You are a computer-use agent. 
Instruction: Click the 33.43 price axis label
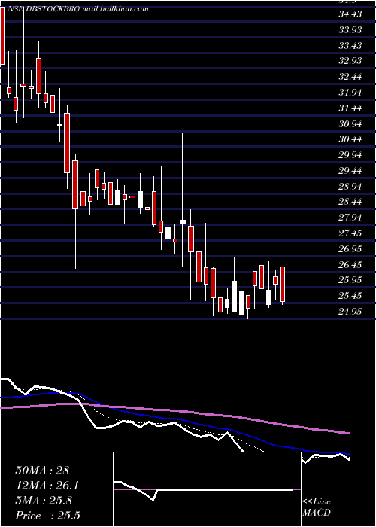[351, 45]
